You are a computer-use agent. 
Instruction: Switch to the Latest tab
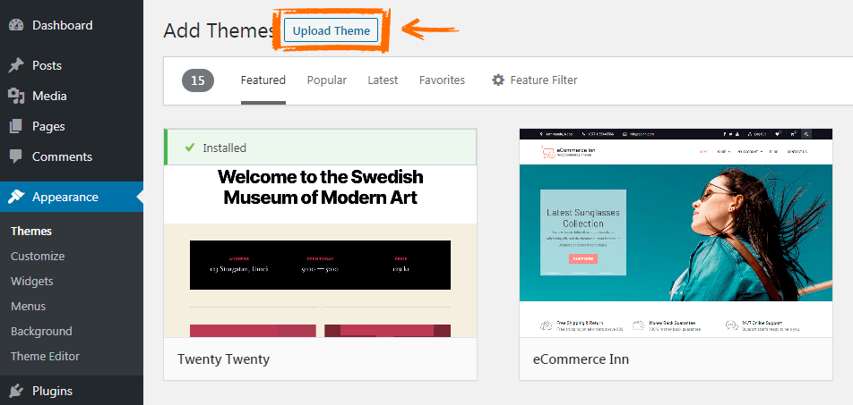tap(383, 80)
